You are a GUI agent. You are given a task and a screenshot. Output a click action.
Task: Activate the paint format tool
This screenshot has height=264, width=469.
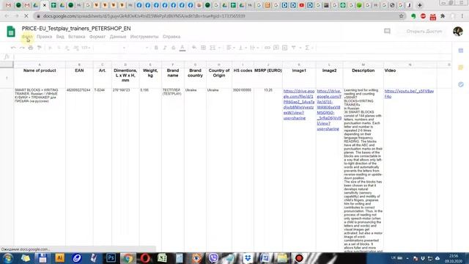click(39, 48)
